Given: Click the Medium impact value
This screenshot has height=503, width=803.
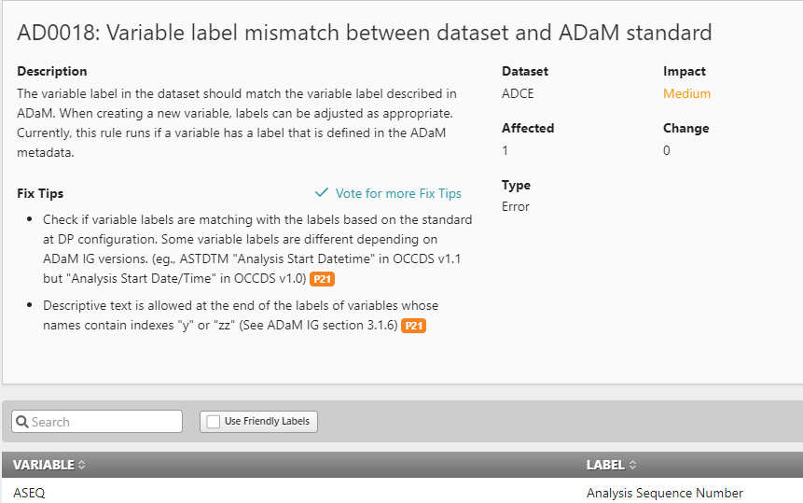Looking at the screenshot, I should [686, 93].
